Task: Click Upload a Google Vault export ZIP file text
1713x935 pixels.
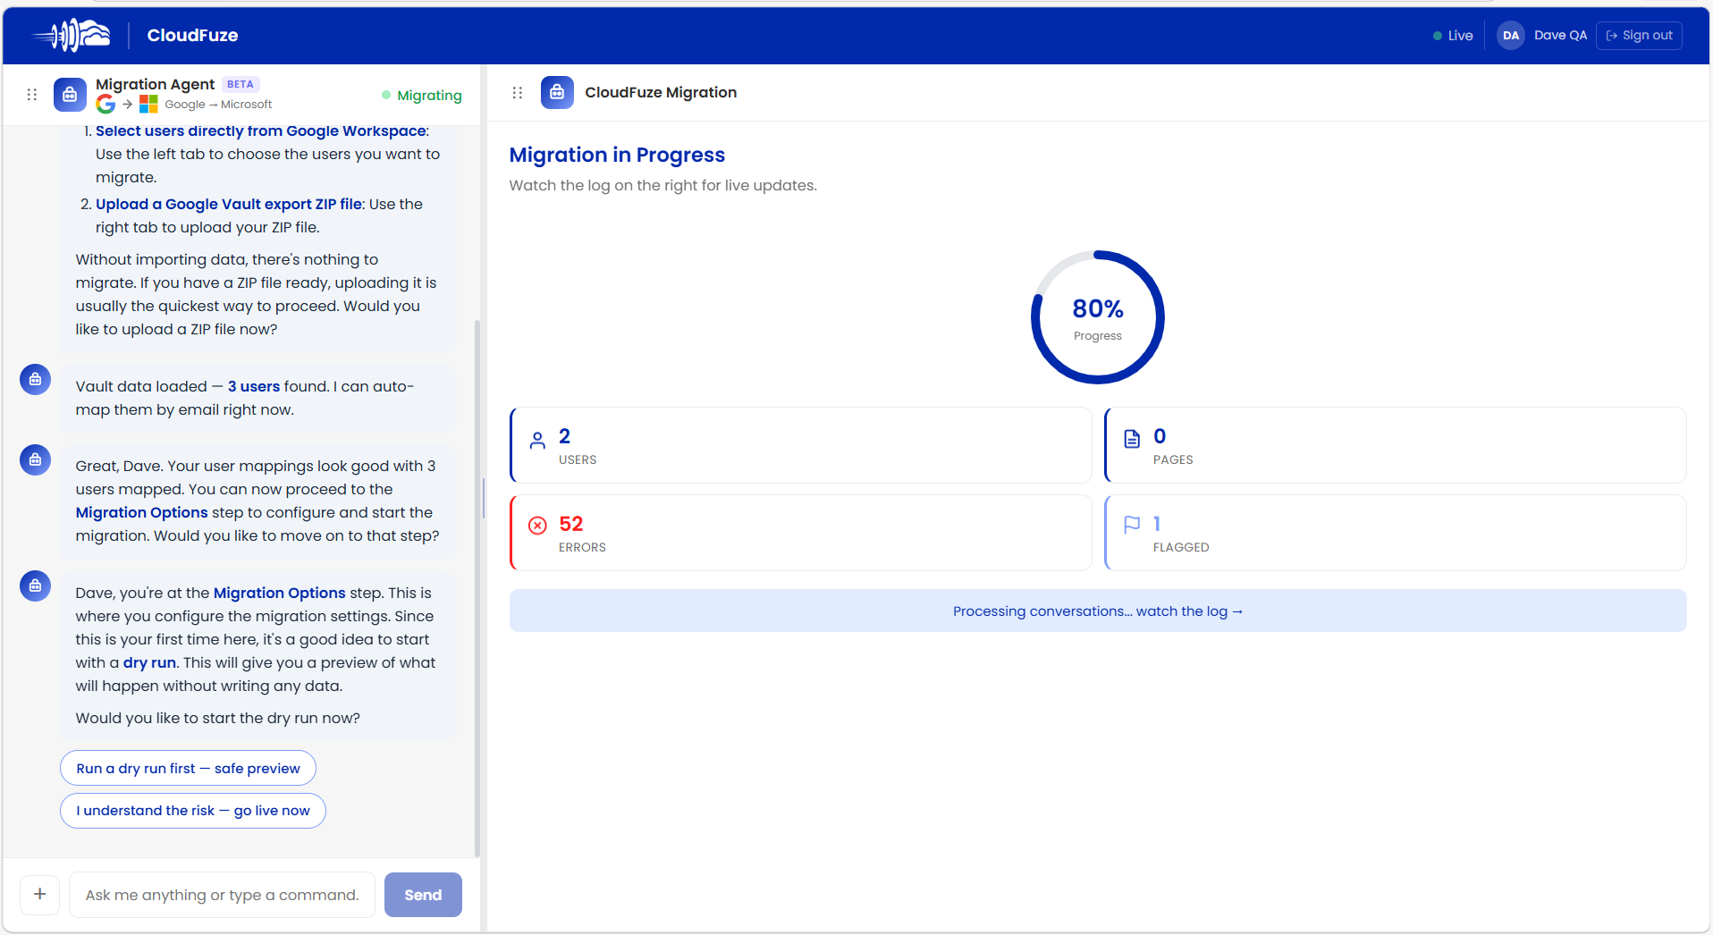Action: click(x=229, y=204)
